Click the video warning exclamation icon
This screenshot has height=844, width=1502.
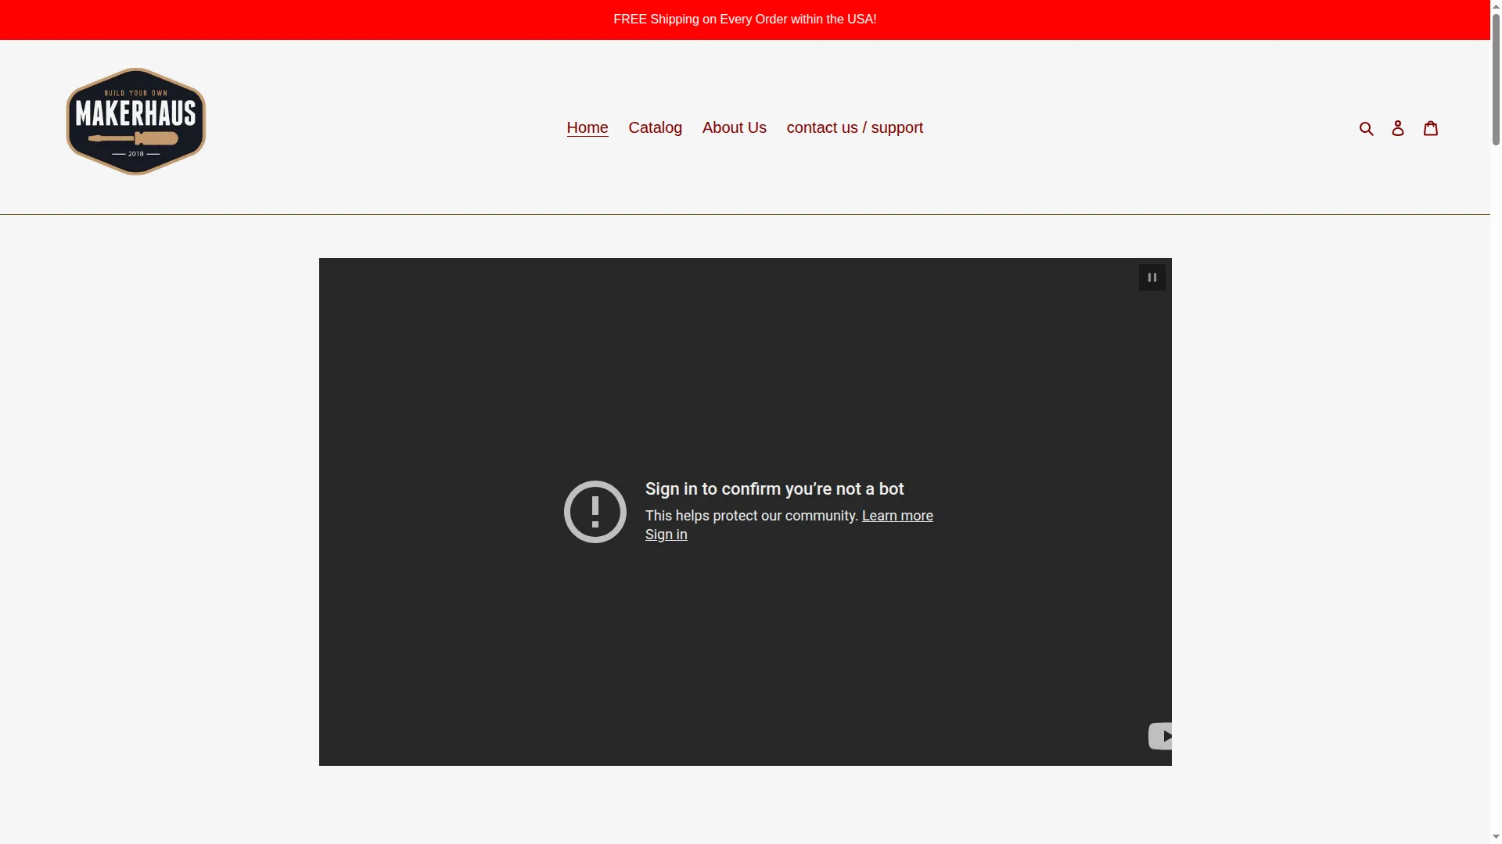(595, 512)
